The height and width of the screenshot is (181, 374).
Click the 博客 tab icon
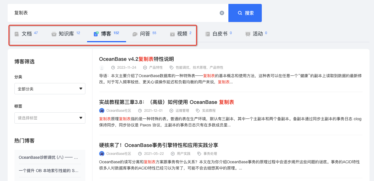point(96,34)
